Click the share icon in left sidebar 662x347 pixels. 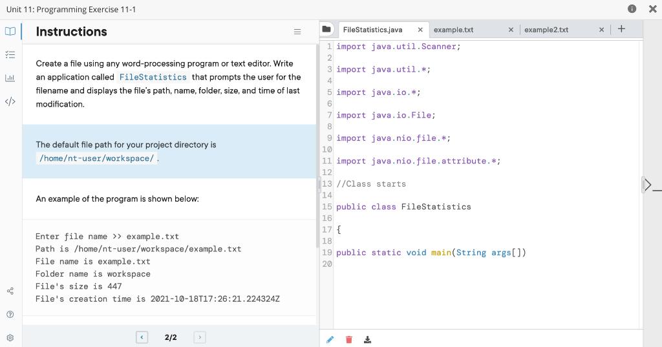click(10, 291)
